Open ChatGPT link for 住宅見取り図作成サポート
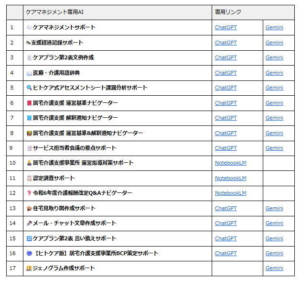Viewport: 301px width, 281px height. [x=226, y=209]
